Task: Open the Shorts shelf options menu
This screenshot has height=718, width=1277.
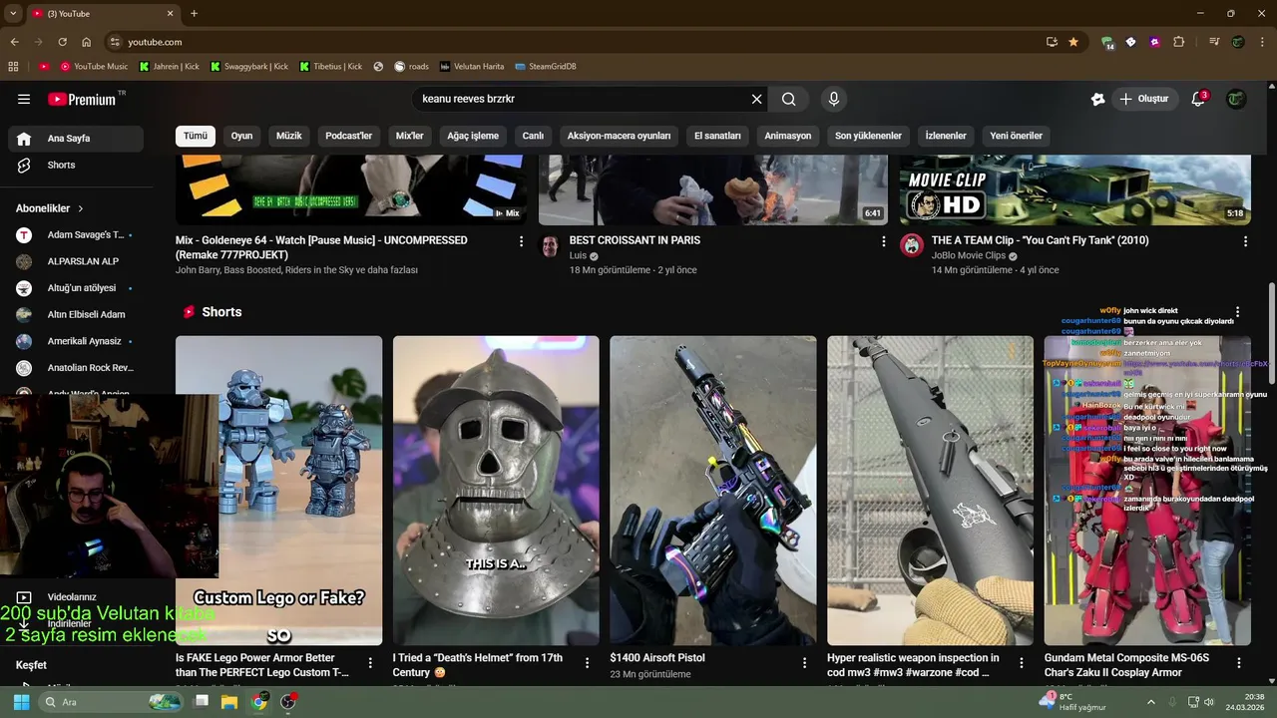Action: pyautogui.click(x=1237, y=312)
